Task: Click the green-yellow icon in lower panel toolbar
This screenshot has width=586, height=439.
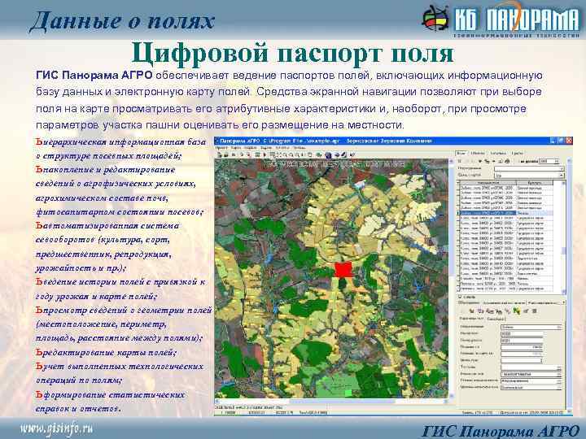Action: 517,311
